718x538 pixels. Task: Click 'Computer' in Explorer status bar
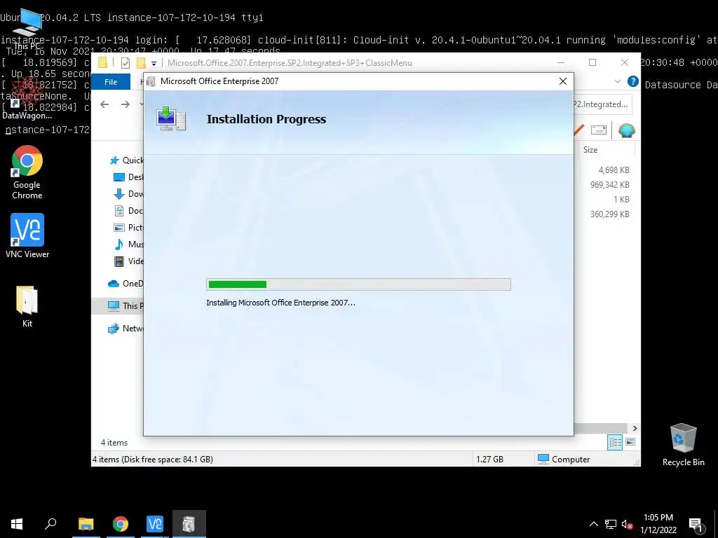[571, 460]
